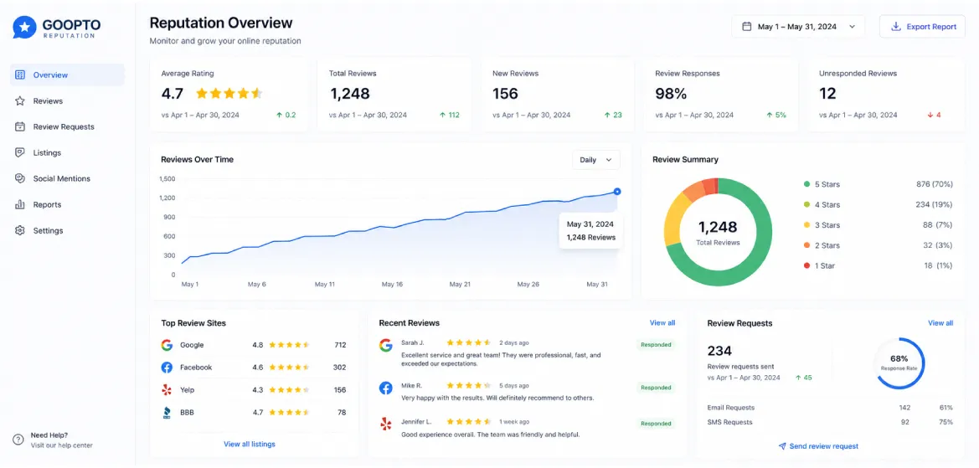Viewport: 979px width, 468px height.
Task: Click the Google icon beside Sarah J. review
Action: click(x=386, y=345)
